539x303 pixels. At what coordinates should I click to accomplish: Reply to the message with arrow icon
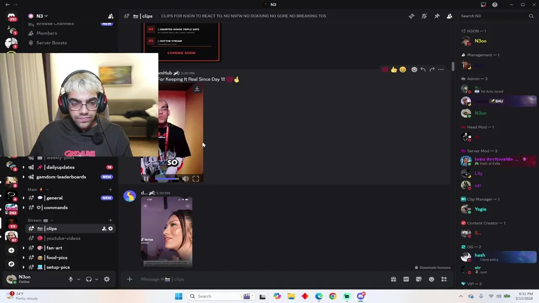click(423, 69)
